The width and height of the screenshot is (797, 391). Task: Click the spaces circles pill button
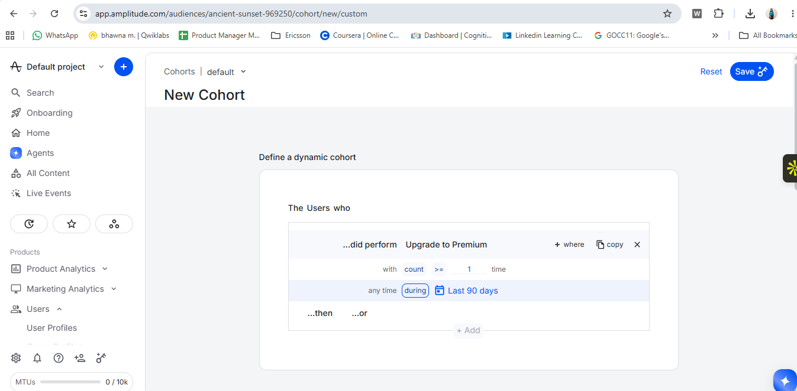[114, 224]
